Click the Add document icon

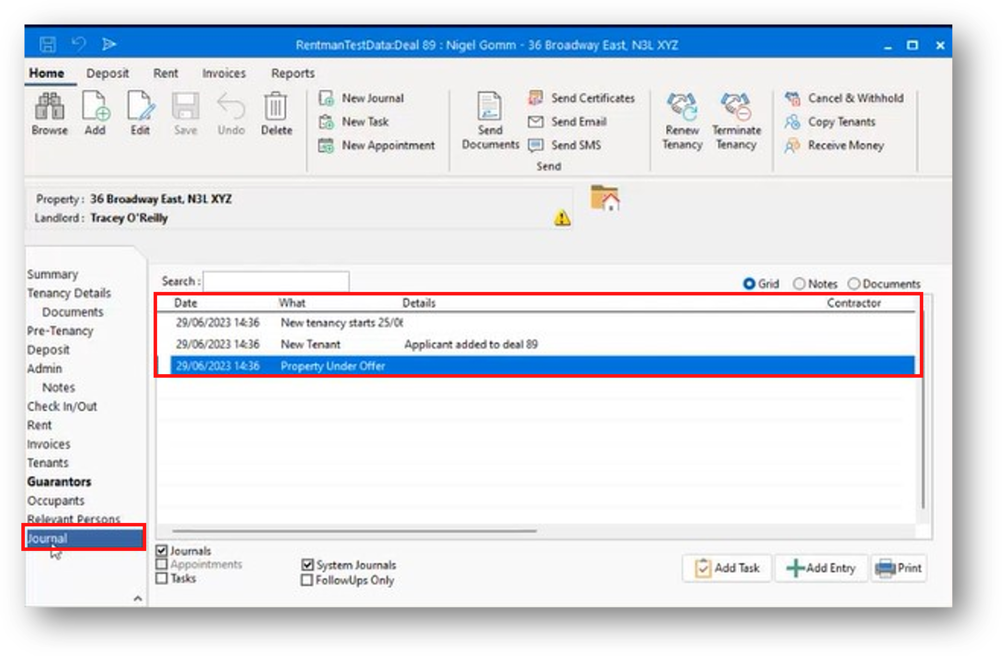tap(96, 106)
